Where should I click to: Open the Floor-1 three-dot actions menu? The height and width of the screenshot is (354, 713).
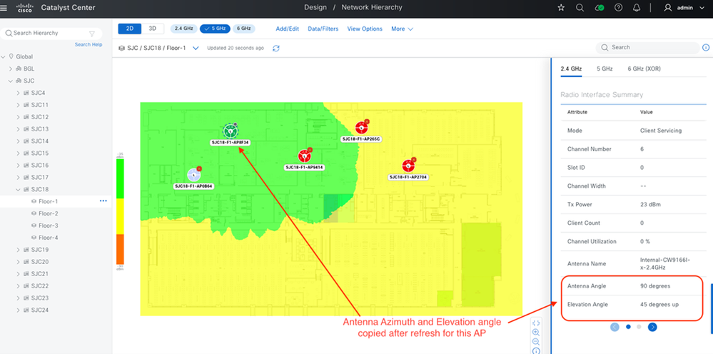(x=103, y=201)
